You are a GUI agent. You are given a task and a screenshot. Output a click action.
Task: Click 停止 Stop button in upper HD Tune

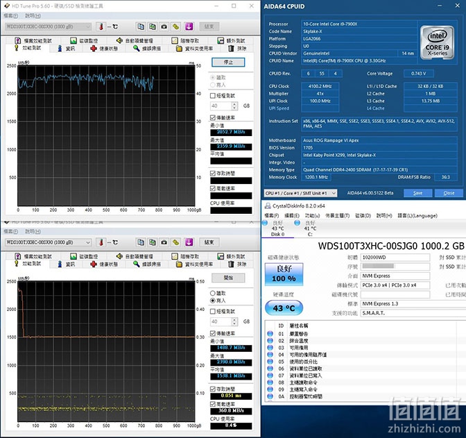point(228,62)
